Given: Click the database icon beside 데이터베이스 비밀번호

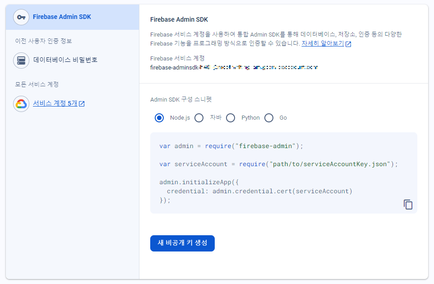Looking at the screenshot, I should point(21,61).
